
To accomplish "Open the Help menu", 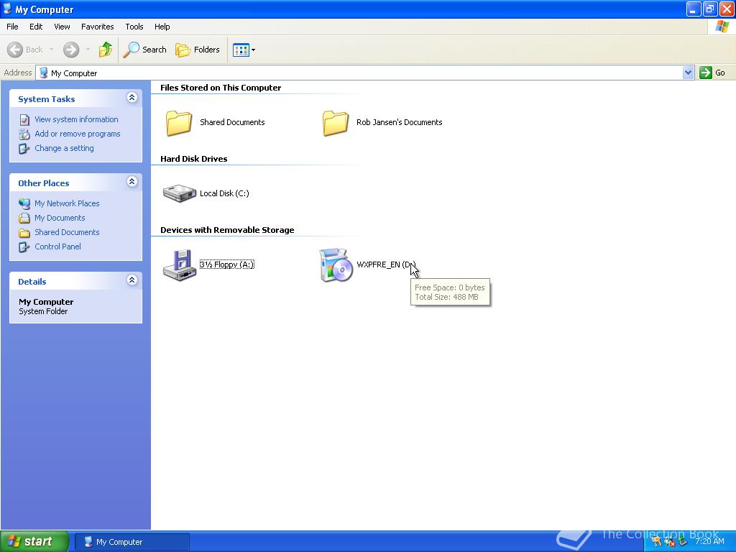I will 162,27.
